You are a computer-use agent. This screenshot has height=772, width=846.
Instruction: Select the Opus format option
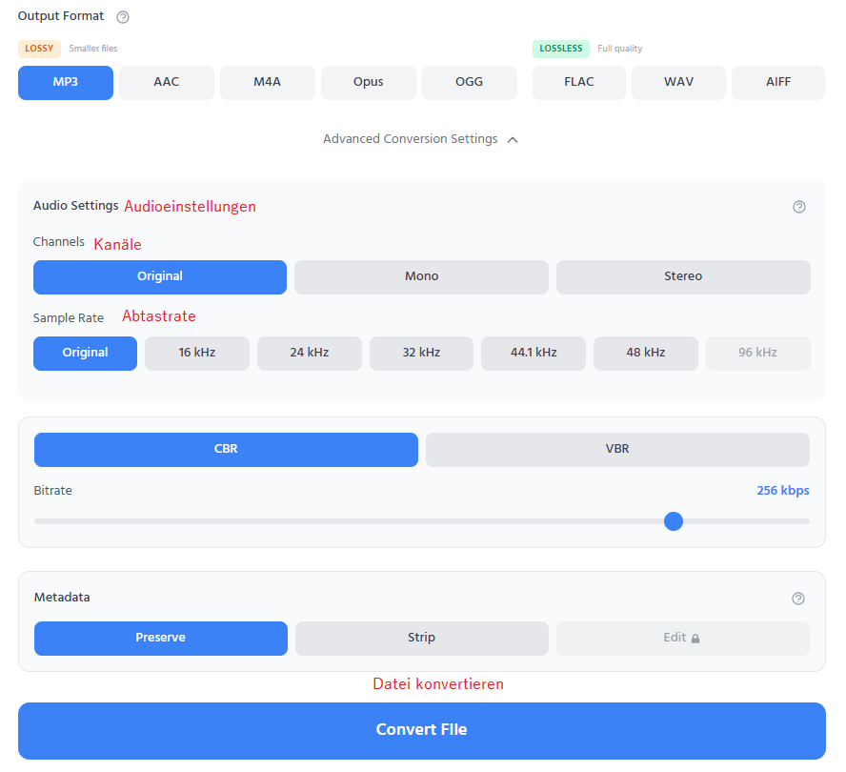(368, 82)
